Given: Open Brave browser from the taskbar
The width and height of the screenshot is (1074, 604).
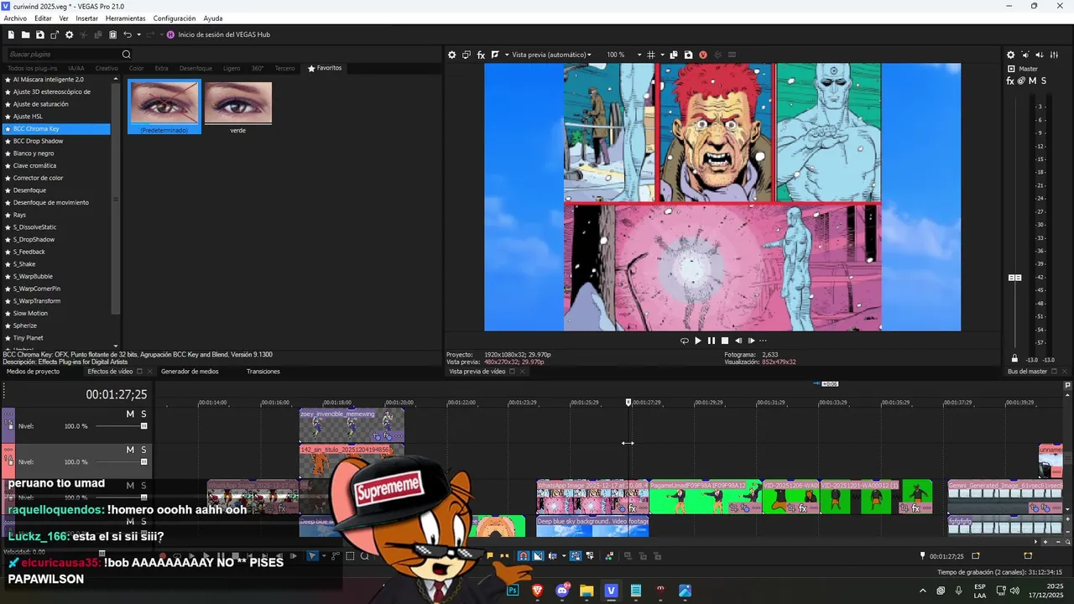Looking at the screenshot, I should [x=538, y=591].
